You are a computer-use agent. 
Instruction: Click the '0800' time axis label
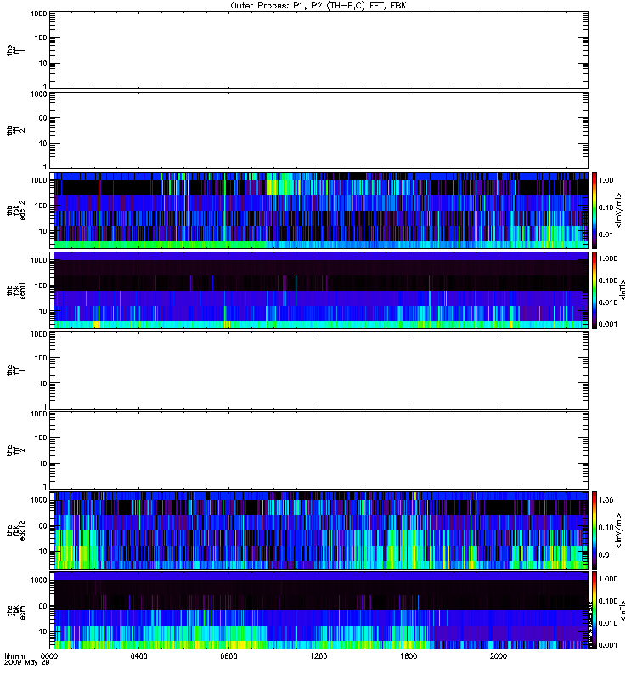click(x=228, y=656)
